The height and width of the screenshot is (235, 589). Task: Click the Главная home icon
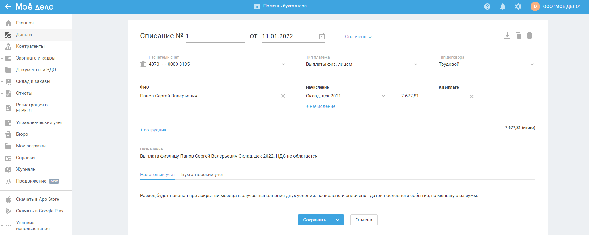pyautogui.click(x=8, y=23)
